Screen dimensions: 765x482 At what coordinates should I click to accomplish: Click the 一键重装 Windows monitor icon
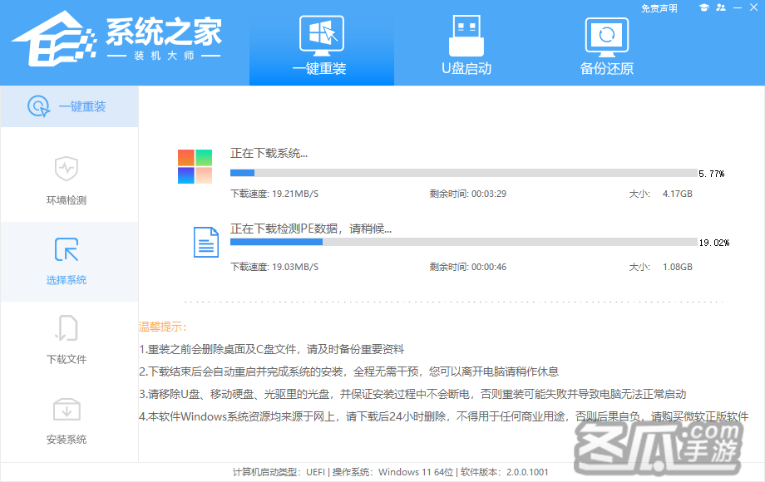point(322,36)
